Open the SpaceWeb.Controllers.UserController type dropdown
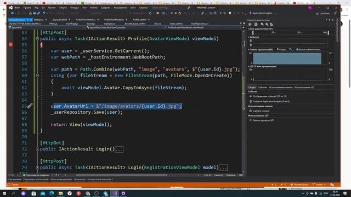Viewport: 351px width, 197px height. [x=124, y=27]
